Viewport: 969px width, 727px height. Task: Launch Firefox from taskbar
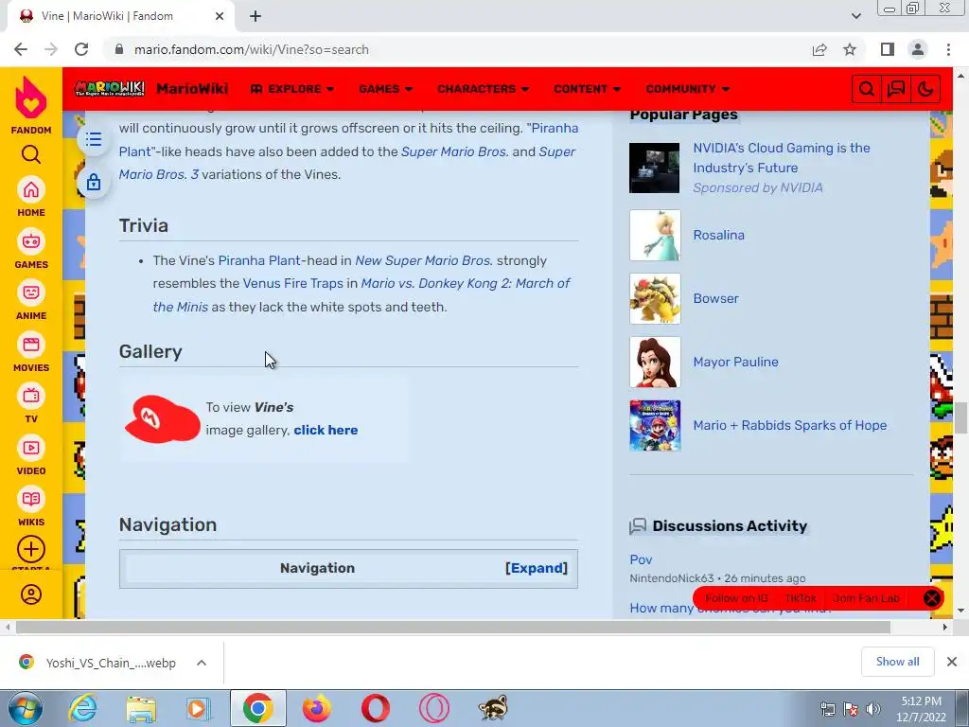click(x=316, y=708)
